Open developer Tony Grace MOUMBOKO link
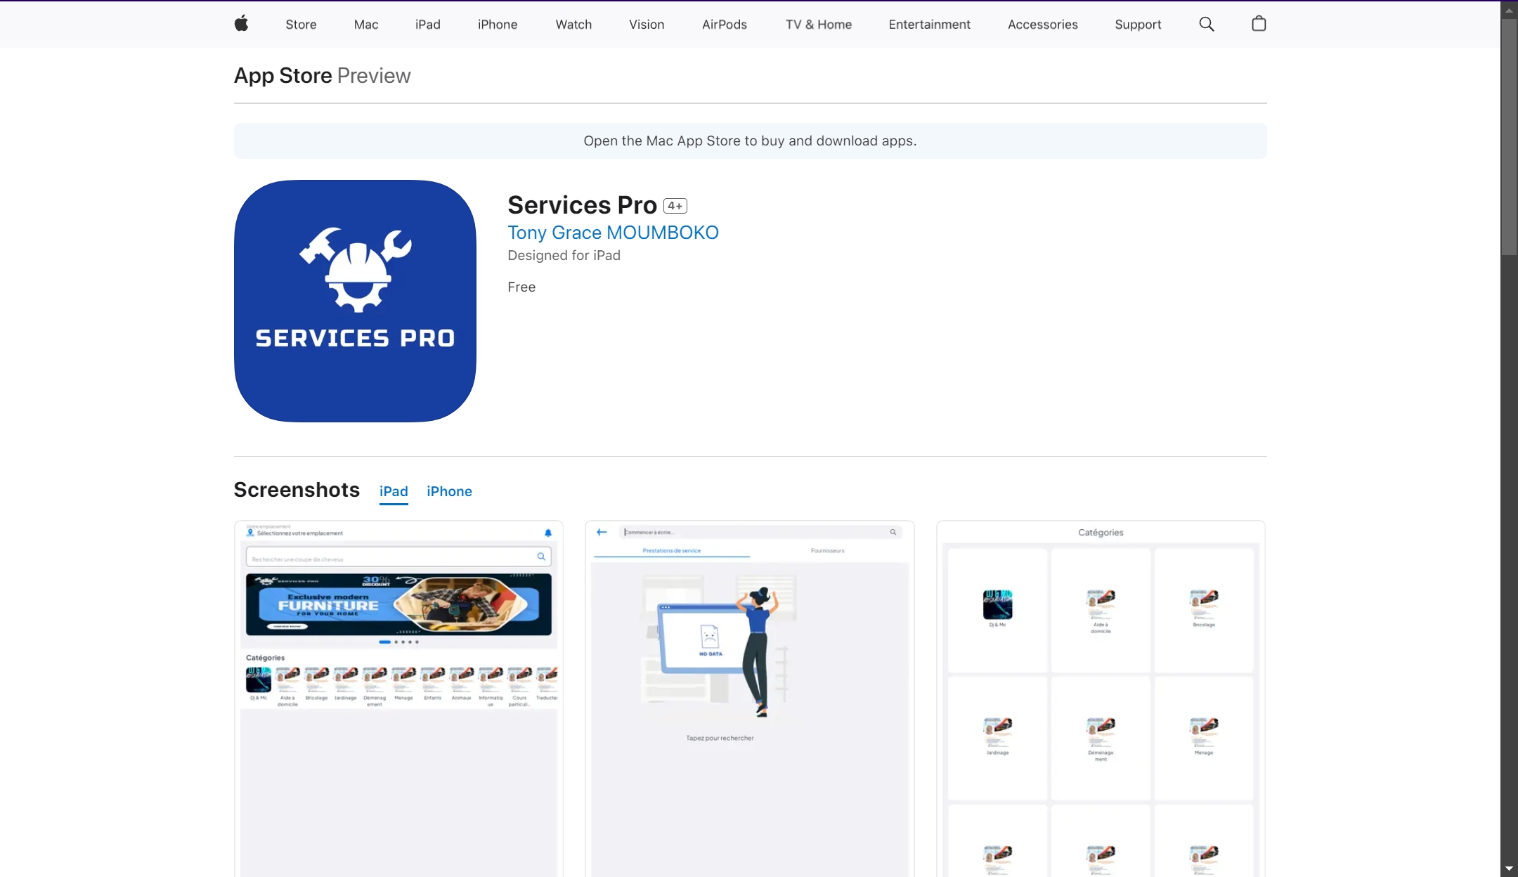This screenshot has width=1518, height=877. (613, 233)
